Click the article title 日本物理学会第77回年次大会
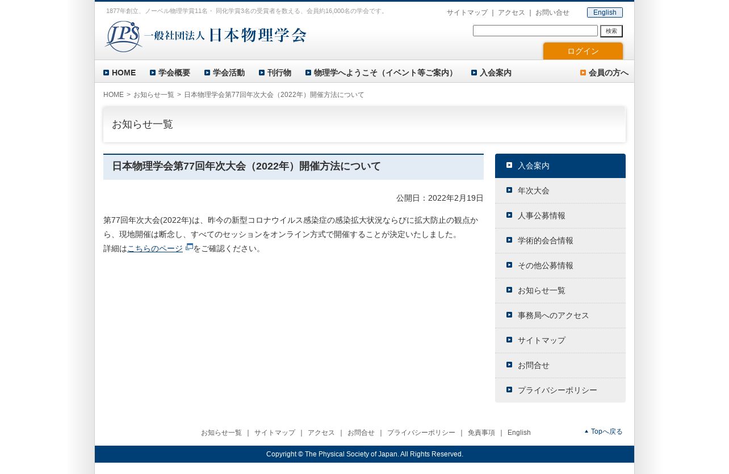The image size is (729, 474). 246,166
